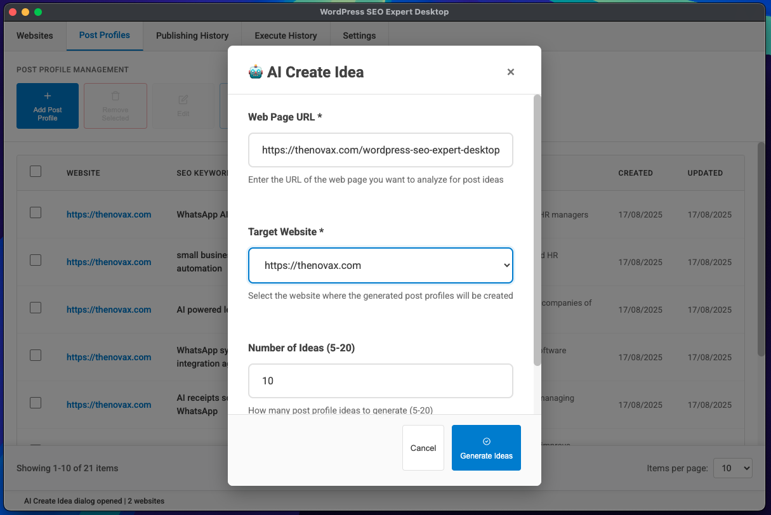Click the POST PROFILE MANAGEMENT heading
The image size is (771, 515).
(x=72, y=70)
